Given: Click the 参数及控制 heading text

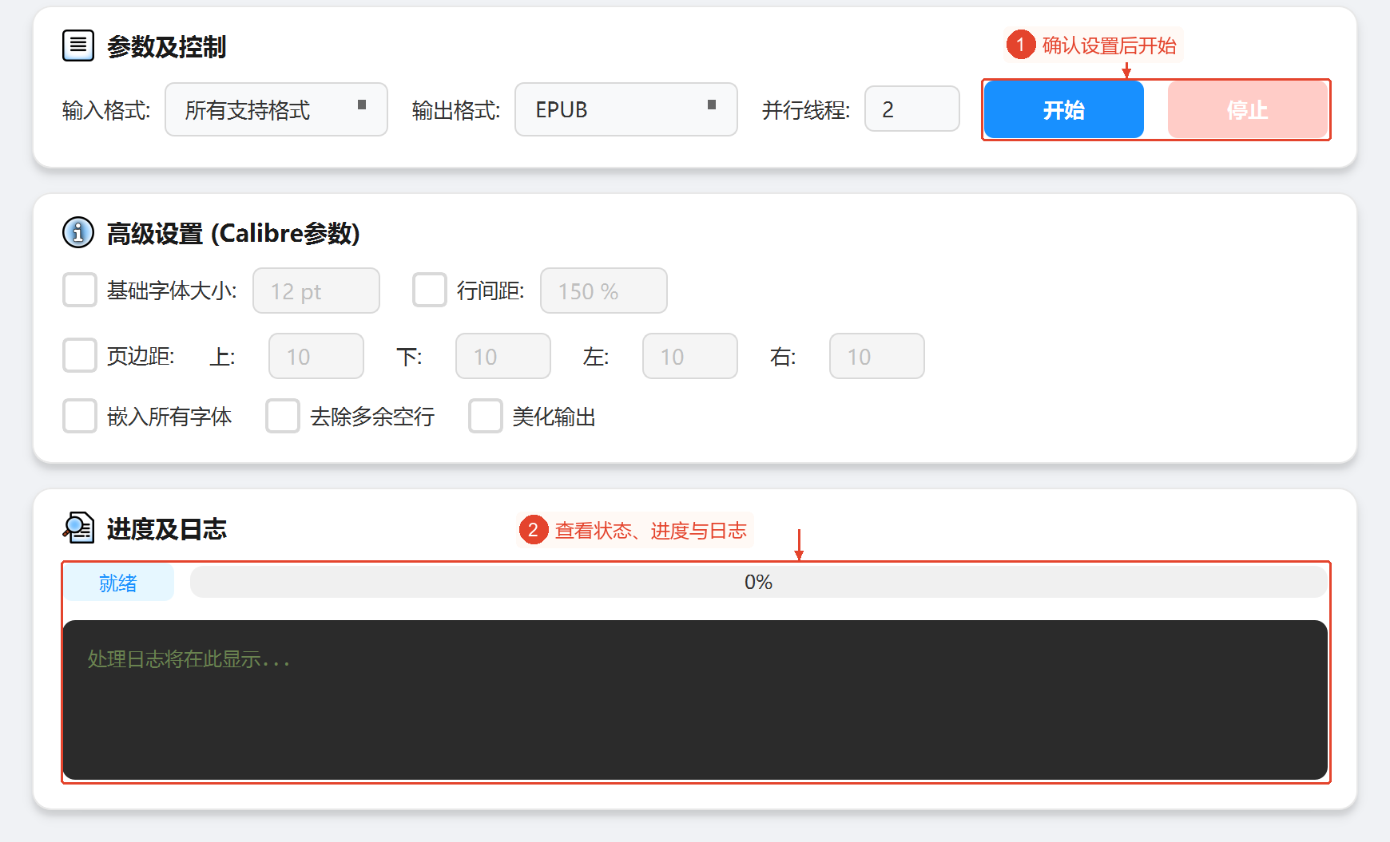Looking at the screenshot, I should [167, 46].
